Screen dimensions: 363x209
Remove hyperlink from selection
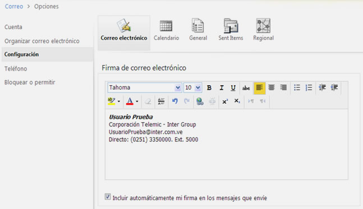click(x=212, y=101)
